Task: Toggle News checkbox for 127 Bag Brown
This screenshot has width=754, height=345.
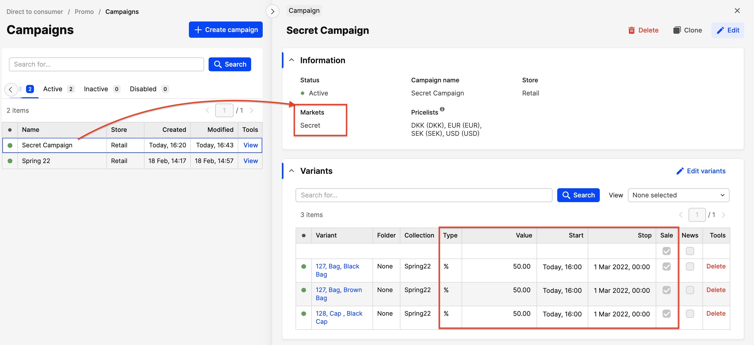Action: point(690,290)
